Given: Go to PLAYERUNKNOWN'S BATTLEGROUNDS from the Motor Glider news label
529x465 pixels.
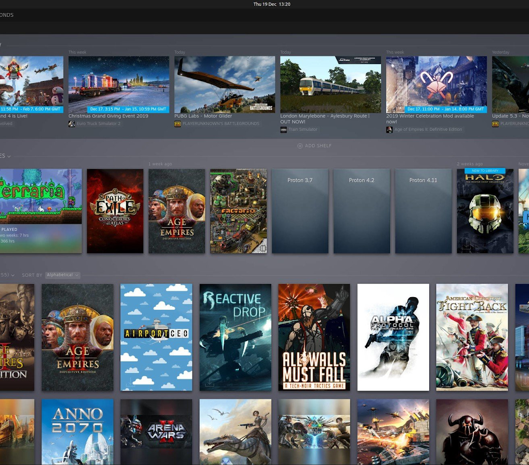Looking at the screenshot, I should pyautogui.click(x=221, y=124).
